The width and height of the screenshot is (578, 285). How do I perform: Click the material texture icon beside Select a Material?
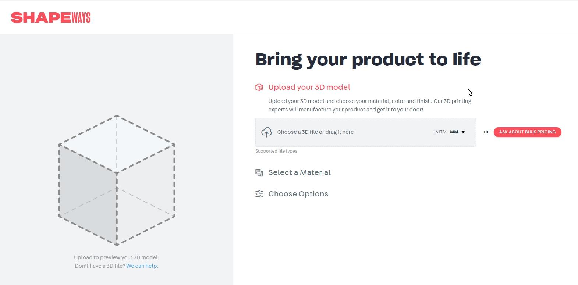click(259, 172)
